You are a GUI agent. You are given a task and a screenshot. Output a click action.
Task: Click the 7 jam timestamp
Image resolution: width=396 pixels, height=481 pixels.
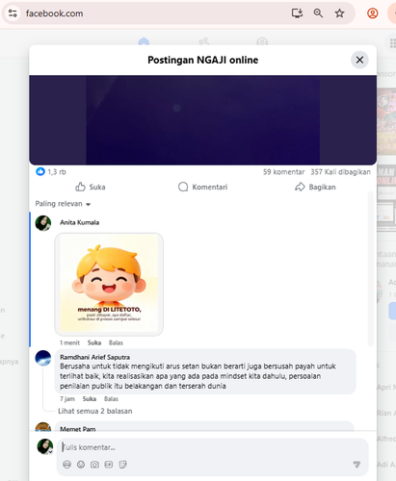point(67,399)
